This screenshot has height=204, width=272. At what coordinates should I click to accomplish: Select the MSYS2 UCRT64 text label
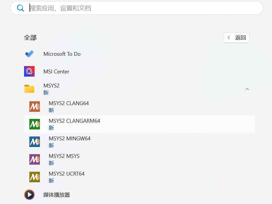coord(67,174)
